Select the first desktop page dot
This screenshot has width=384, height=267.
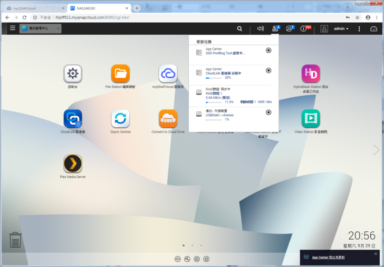[x=184, y=245]
